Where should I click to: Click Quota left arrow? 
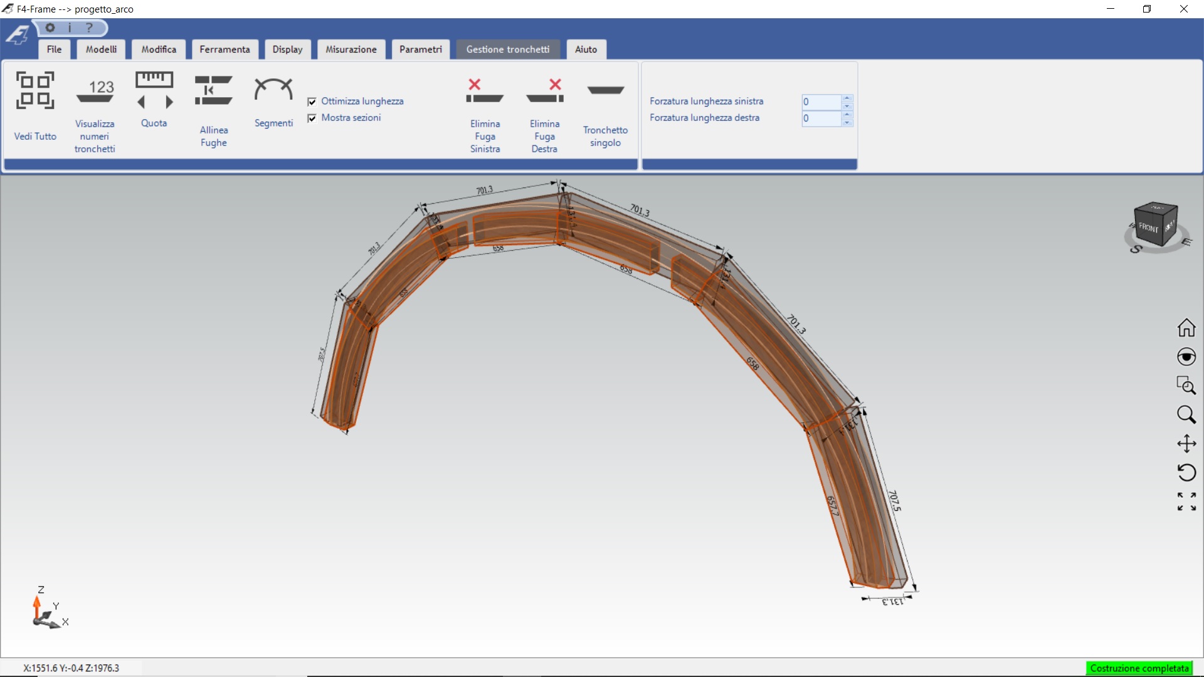click(x=141, y=102)
